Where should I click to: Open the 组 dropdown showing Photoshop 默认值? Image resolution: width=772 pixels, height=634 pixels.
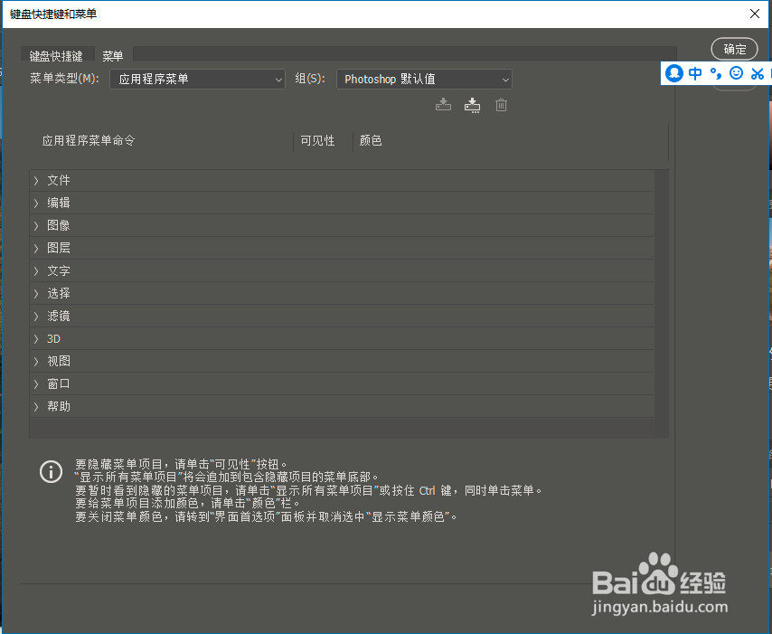coord(424,79)
